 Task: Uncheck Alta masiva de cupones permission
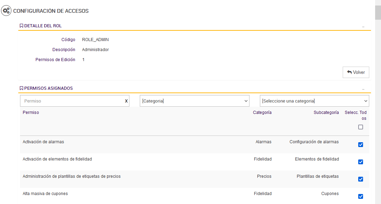tap(361, 196)
